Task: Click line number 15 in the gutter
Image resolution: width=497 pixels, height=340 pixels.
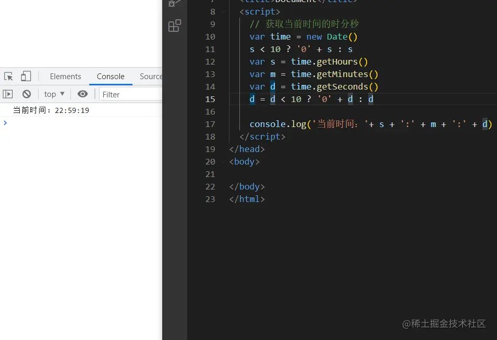Action: click(210, 99)
